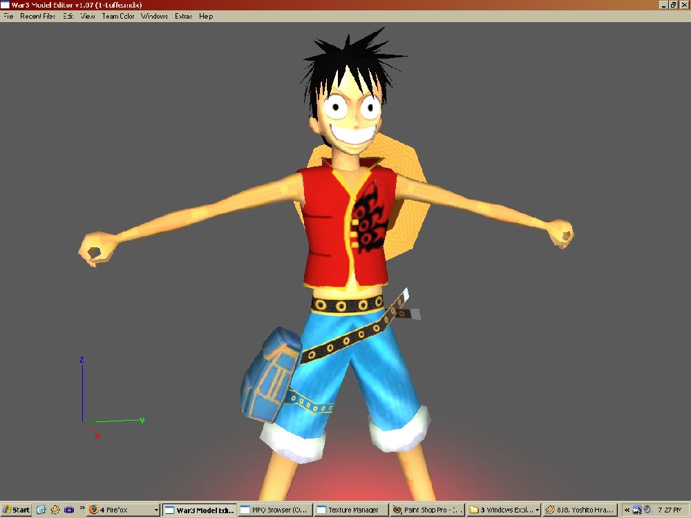Viewport: 691px width, 518px height.
Task: Click the blue system tray icon
Action: click(x=637, y=510)
